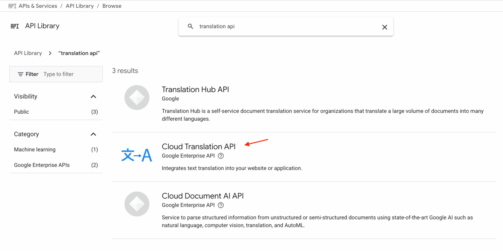Click 'Google' under Translation Hub API
Image resolution: width=503 pixels, height=251 pixels.
170,99
